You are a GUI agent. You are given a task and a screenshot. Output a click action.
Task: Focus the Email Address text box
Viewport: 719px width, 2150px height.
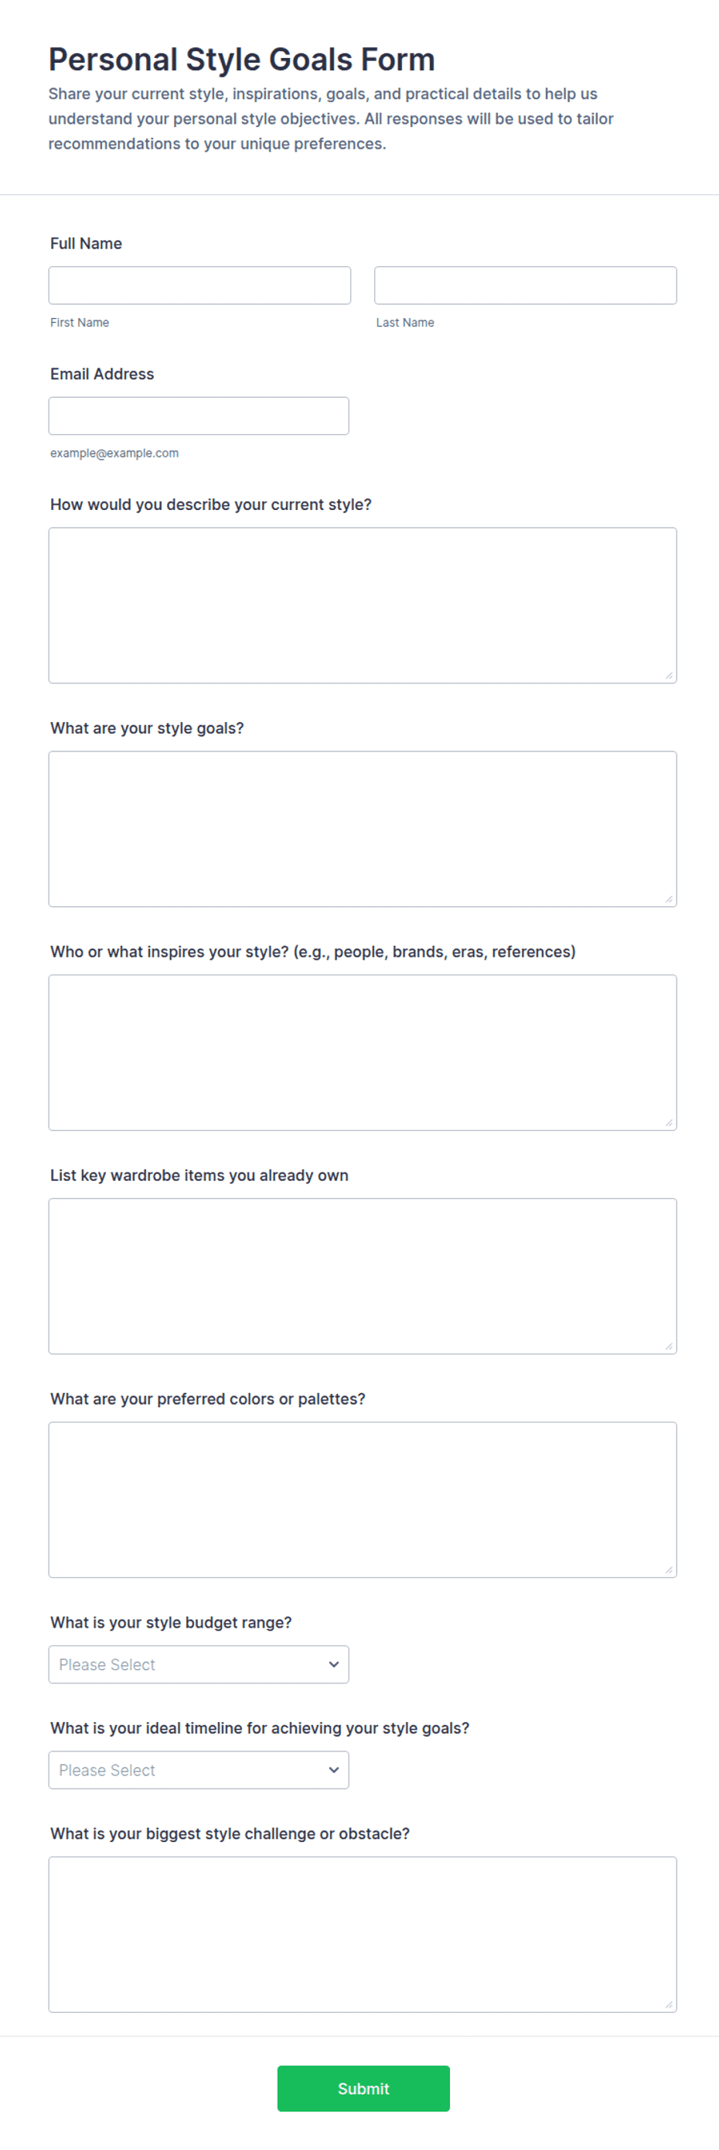(x=199, y=416)
